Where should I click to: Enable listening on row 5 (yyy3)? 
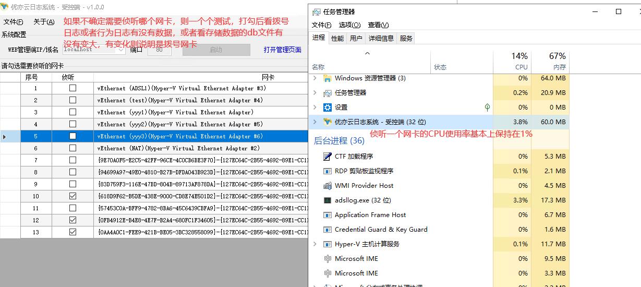(x=72, y=136)
